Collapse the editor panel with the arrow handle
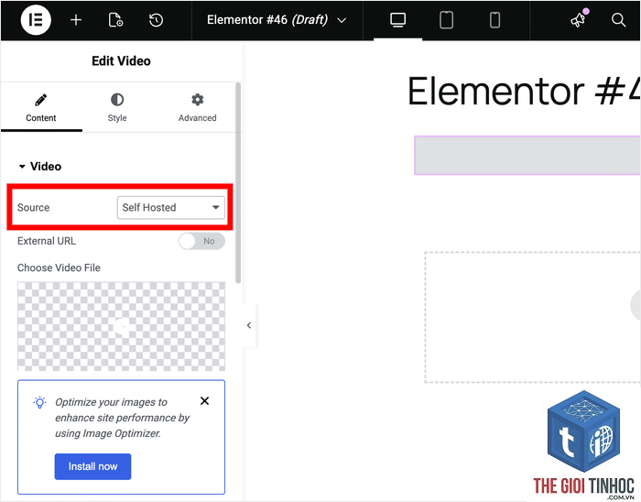This screenshot has width=641, height=502. pos(249,325)
